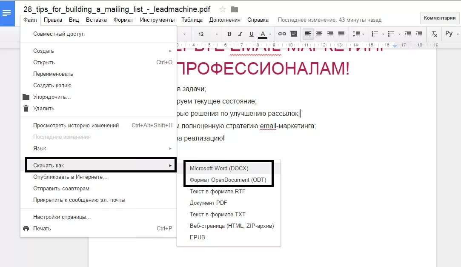Choose Прикрепить к сообщению эл. почты

pyautogui.click(x=98, y=200)
